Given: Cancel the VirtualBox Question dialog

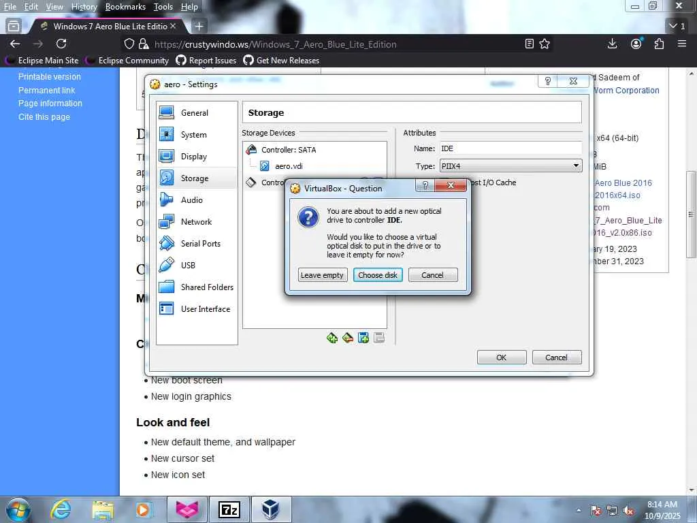Looking at the screenshot, I should pos(432,275).
